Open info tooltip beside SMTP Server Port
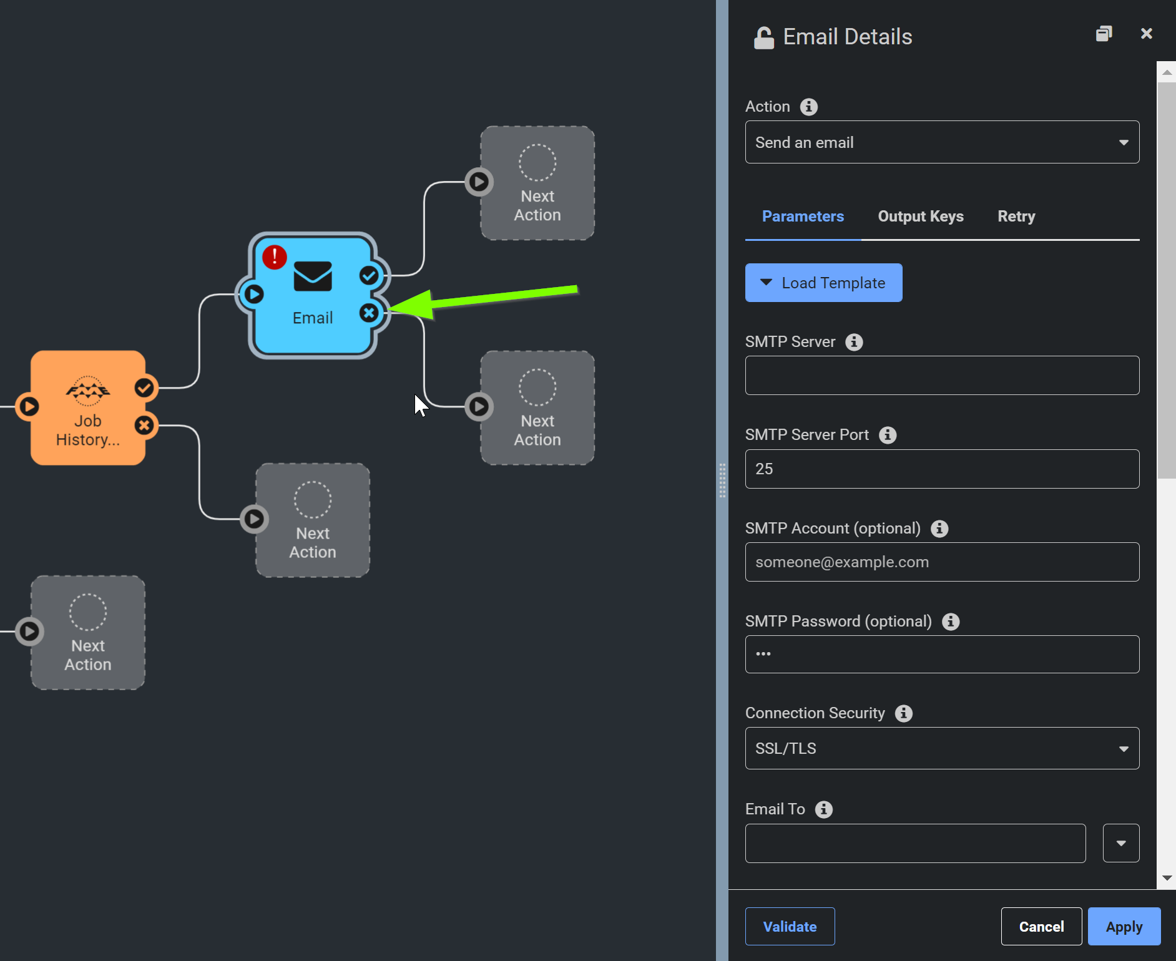 (888, 435)
